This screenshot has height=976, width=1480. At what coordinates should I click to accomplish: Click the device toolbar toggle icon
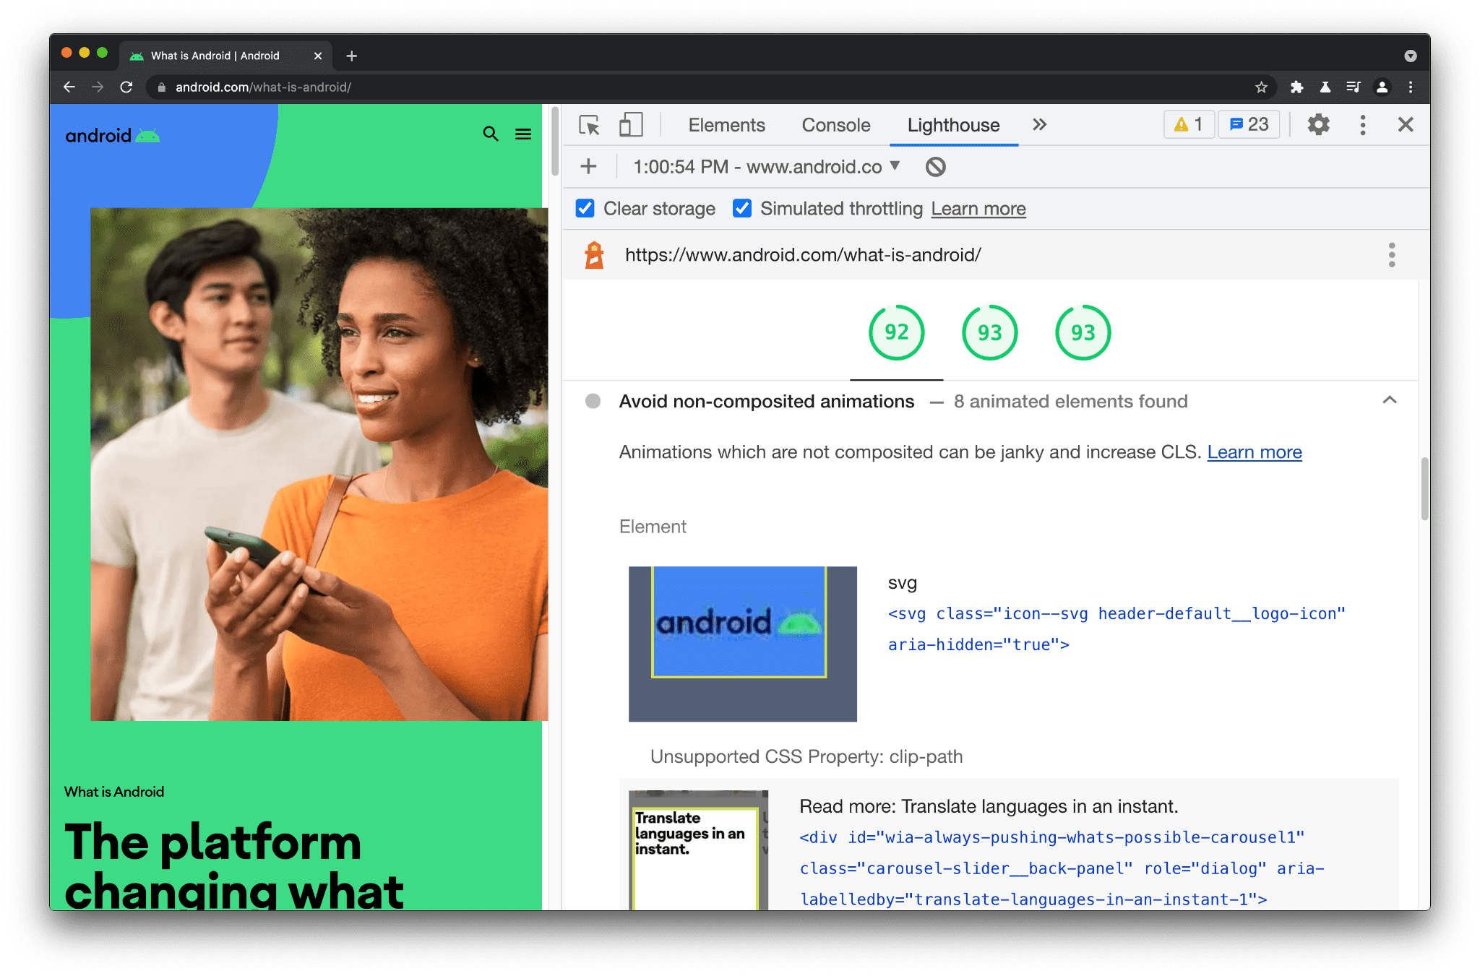click(x=629, y=125)
